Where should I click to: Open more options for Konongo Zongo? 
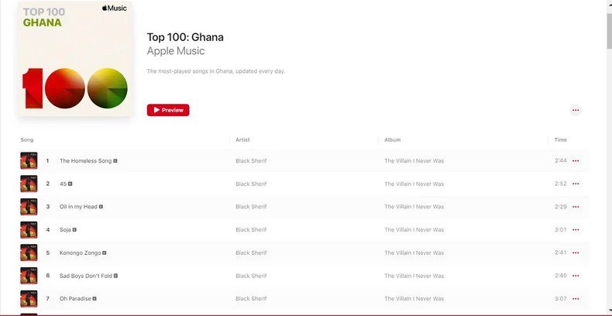click(576, 252)
